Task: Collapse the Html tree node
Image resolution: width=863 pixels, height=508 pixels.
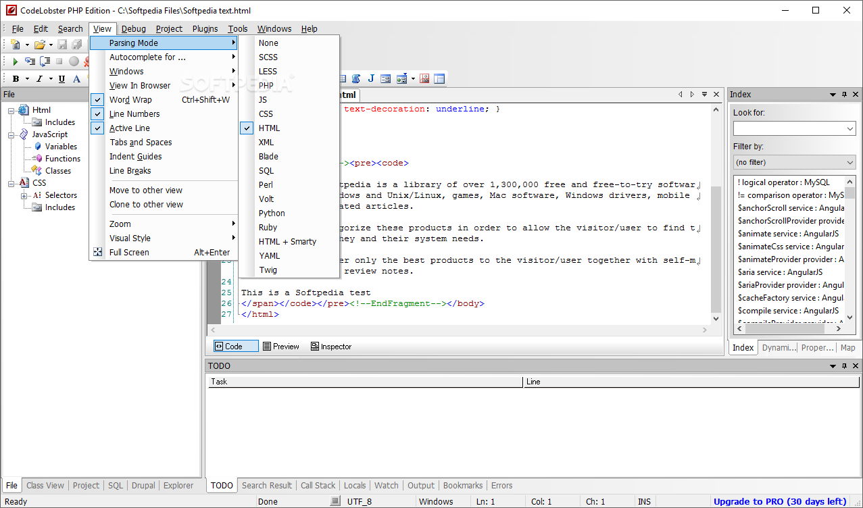Action: coord(11,110)
